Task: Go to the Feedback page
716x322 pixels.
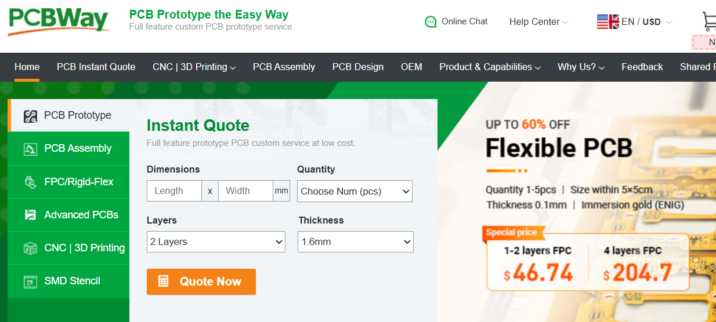Action: (x=642, y=67)
